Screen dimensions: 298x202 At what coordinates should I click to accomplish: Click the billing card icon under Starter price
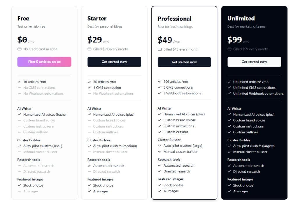pos(89,49)
